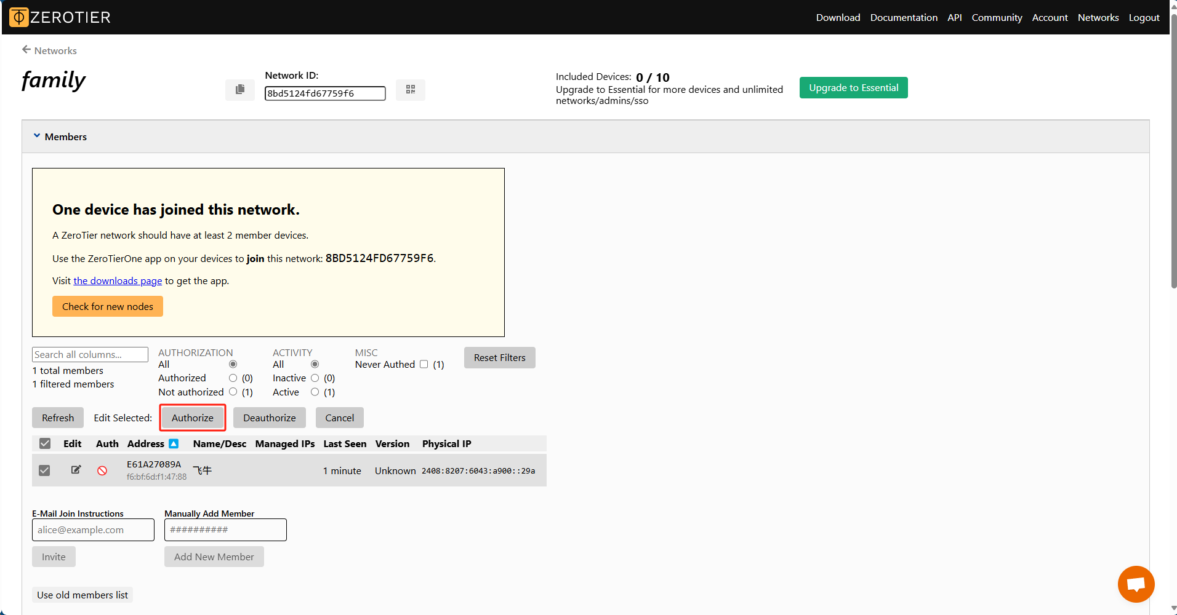Select Activity All radio button
This screenshot has width=1177, height=615.
315,364
